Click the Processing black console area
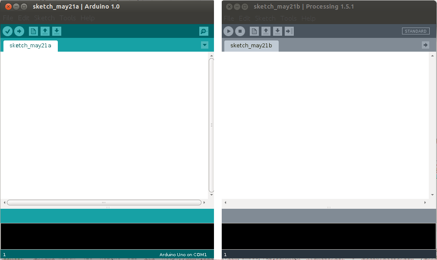The width and height of the screenshot is (437, 260). coord(329,236)
